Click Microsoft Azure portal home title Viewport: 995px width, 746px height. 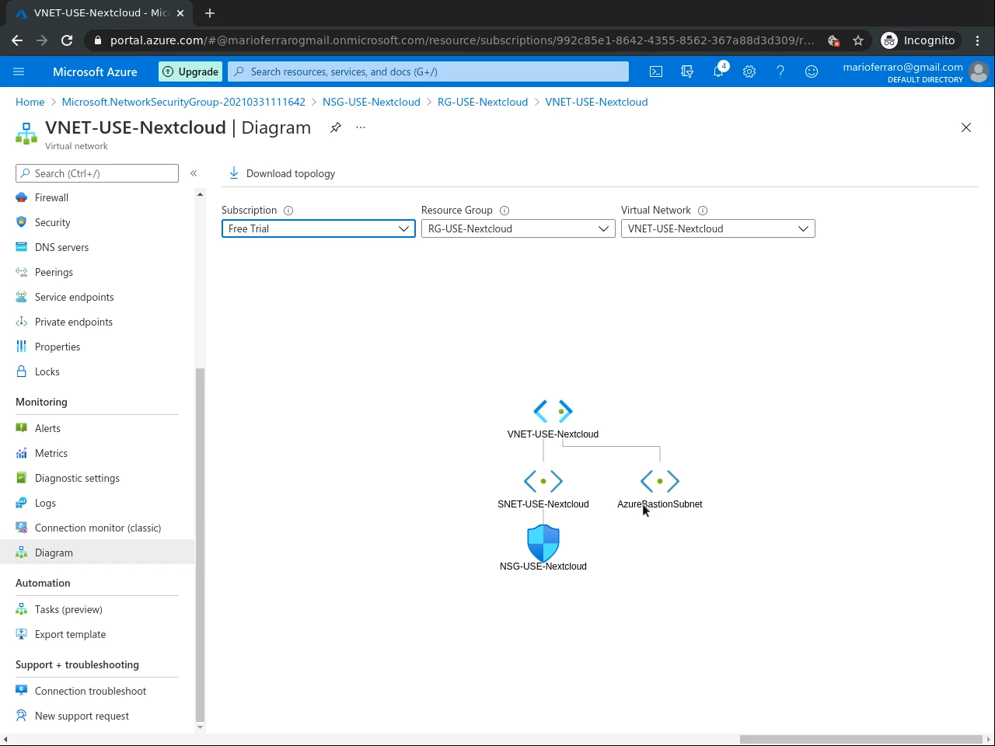[95, 71]
